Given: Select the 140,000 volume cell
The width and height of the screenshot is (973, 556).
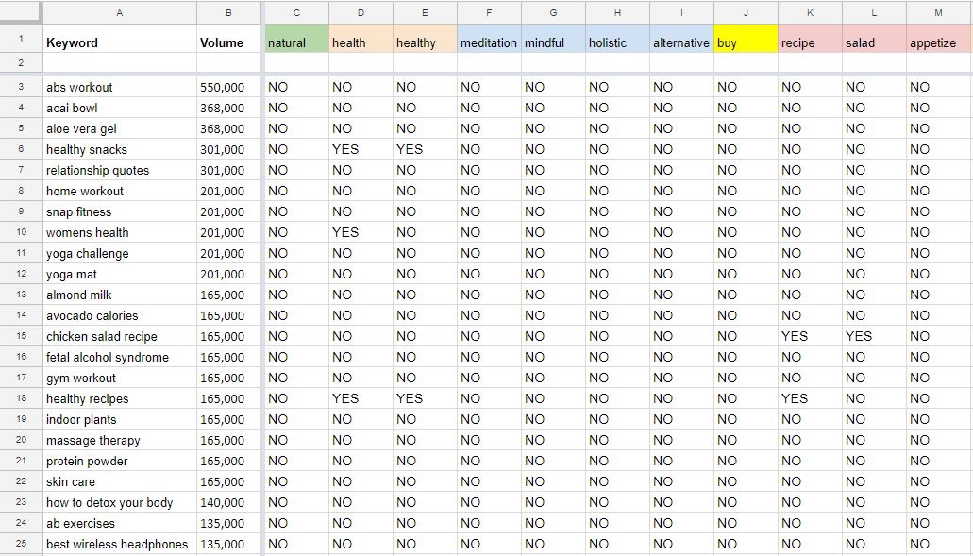Looking at the screenshot, I should (x=228, y=502).
